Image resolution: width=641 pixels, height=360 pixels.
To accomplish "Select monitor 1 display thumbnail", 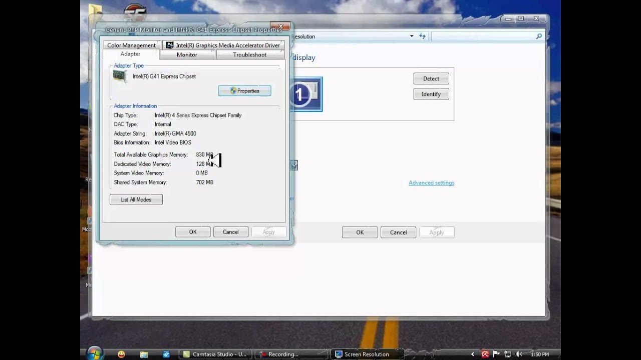I will coord(307,94).
